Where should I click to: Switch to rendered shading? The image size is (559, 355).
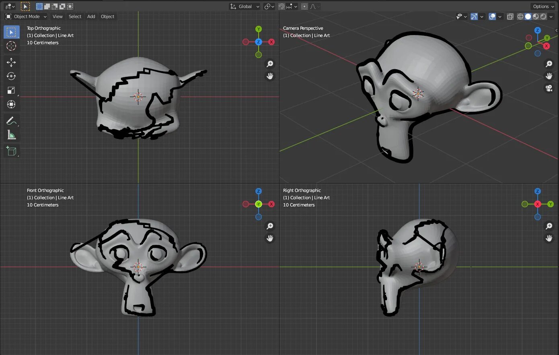click(x=543, y=17)
